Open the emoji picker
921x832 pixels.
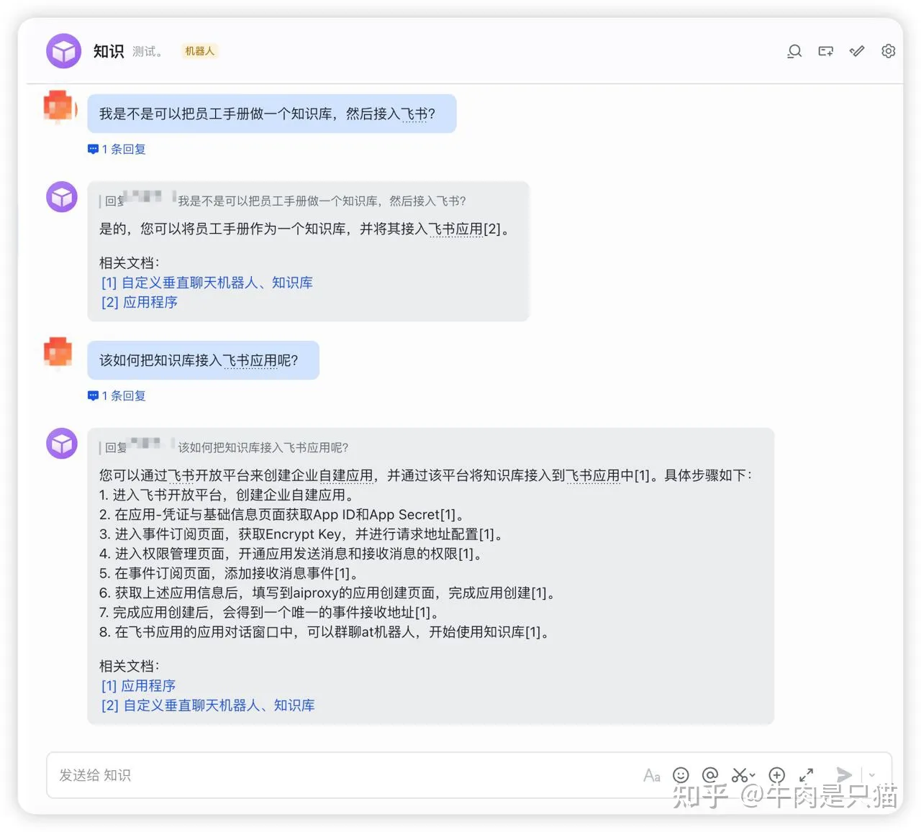(x=681, y=775)
